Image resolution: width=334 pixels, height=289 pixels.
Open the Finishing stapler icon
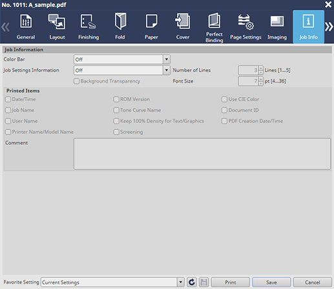tap(89, 21)
